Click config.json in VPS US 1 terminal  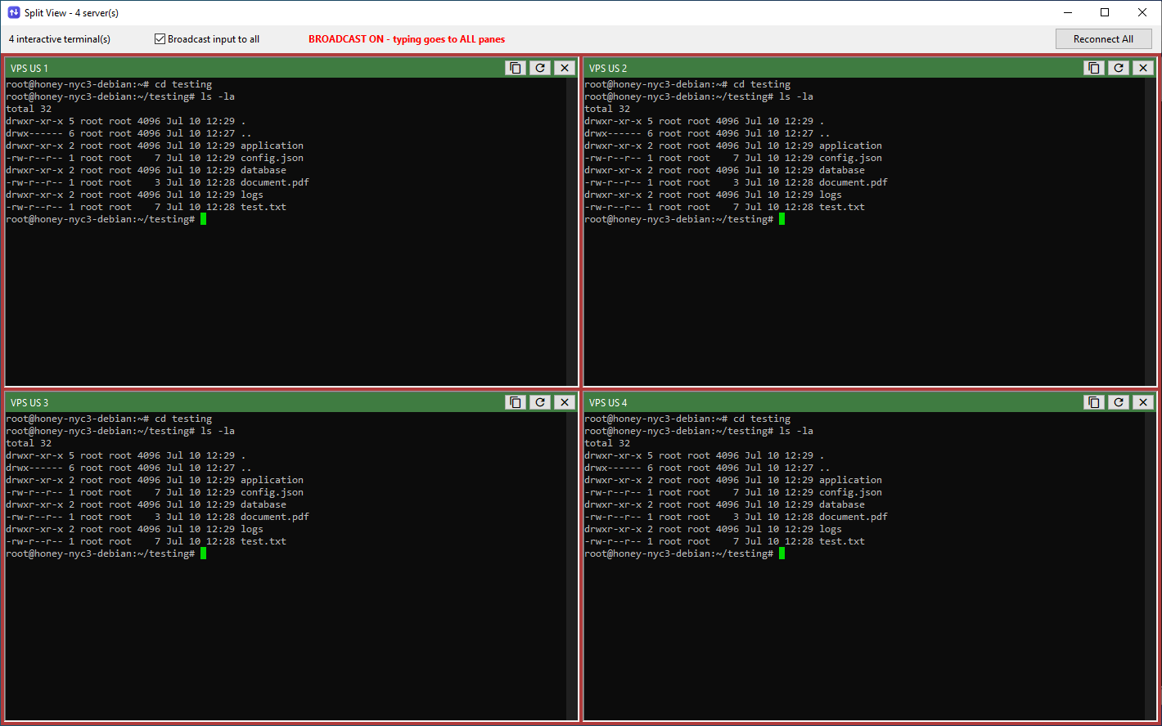(272, 158)
